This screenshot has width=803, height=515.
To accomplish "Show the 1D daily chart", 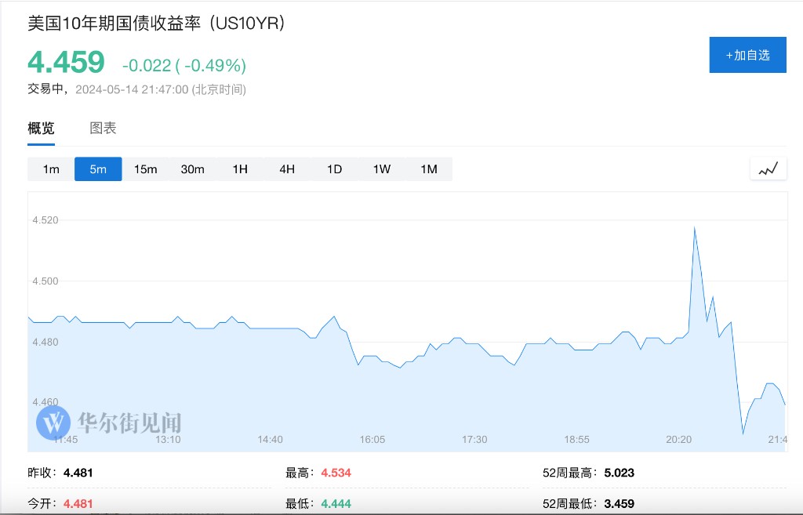I will (334, 169).
